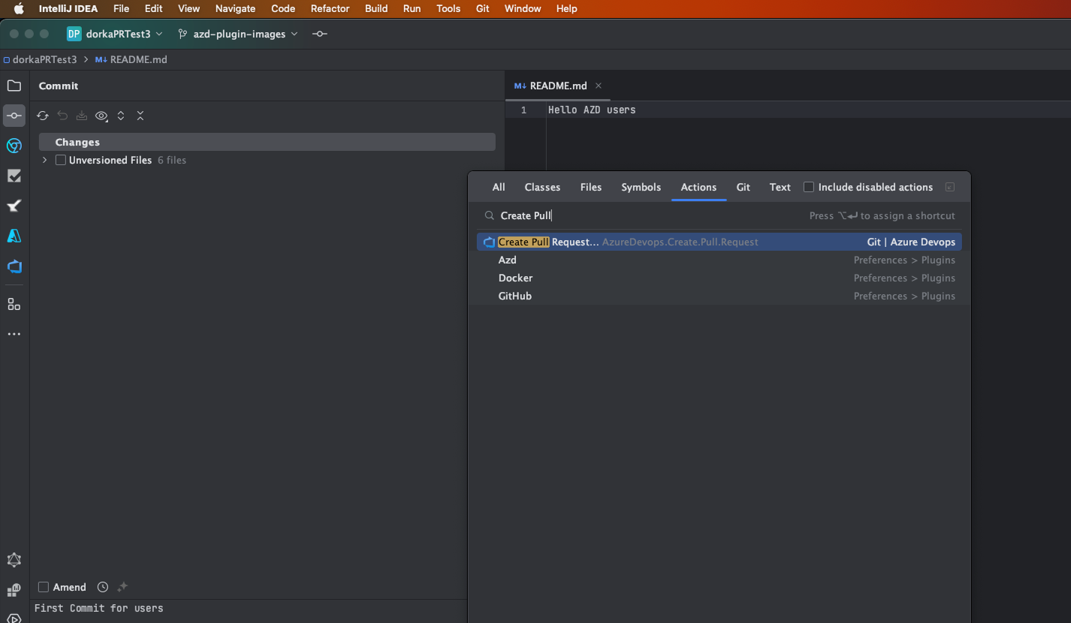Click the Azure Devops pull request sidebar icon
This screenshot has width=1071, height=623.
(x=14, y=266)
